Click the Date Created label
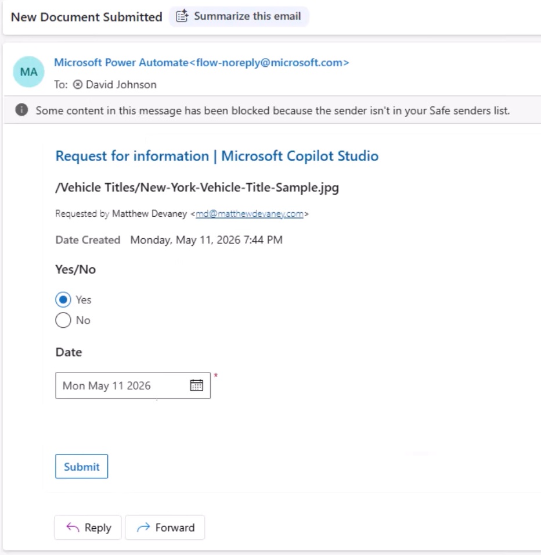This screenshot has width=541, height=555. [88, 240]
